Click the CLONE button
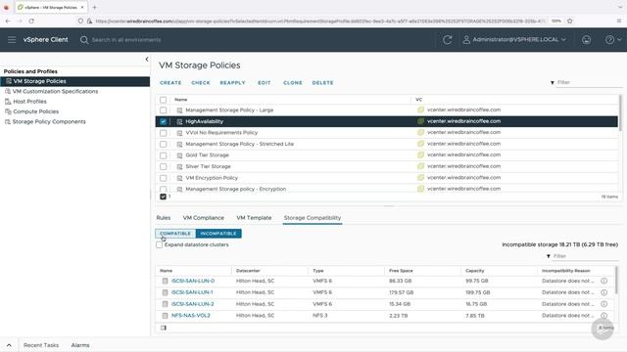Image resolution: width=627 pixels, height=352 pixels. tap(293, 82)
